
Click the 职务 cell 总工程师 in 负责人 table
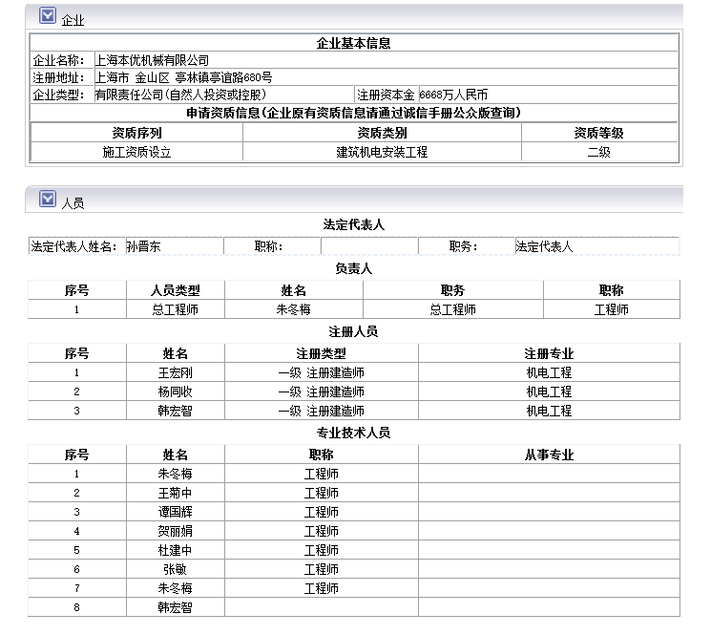[452, 309]
